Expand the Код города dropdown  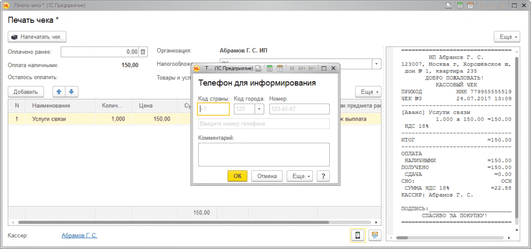coord(259,109)
